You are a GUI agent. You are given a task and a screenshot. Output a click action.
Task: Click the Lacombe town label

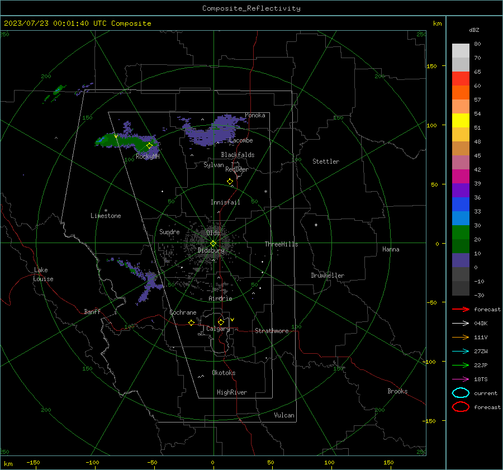[x=241, y=140]
